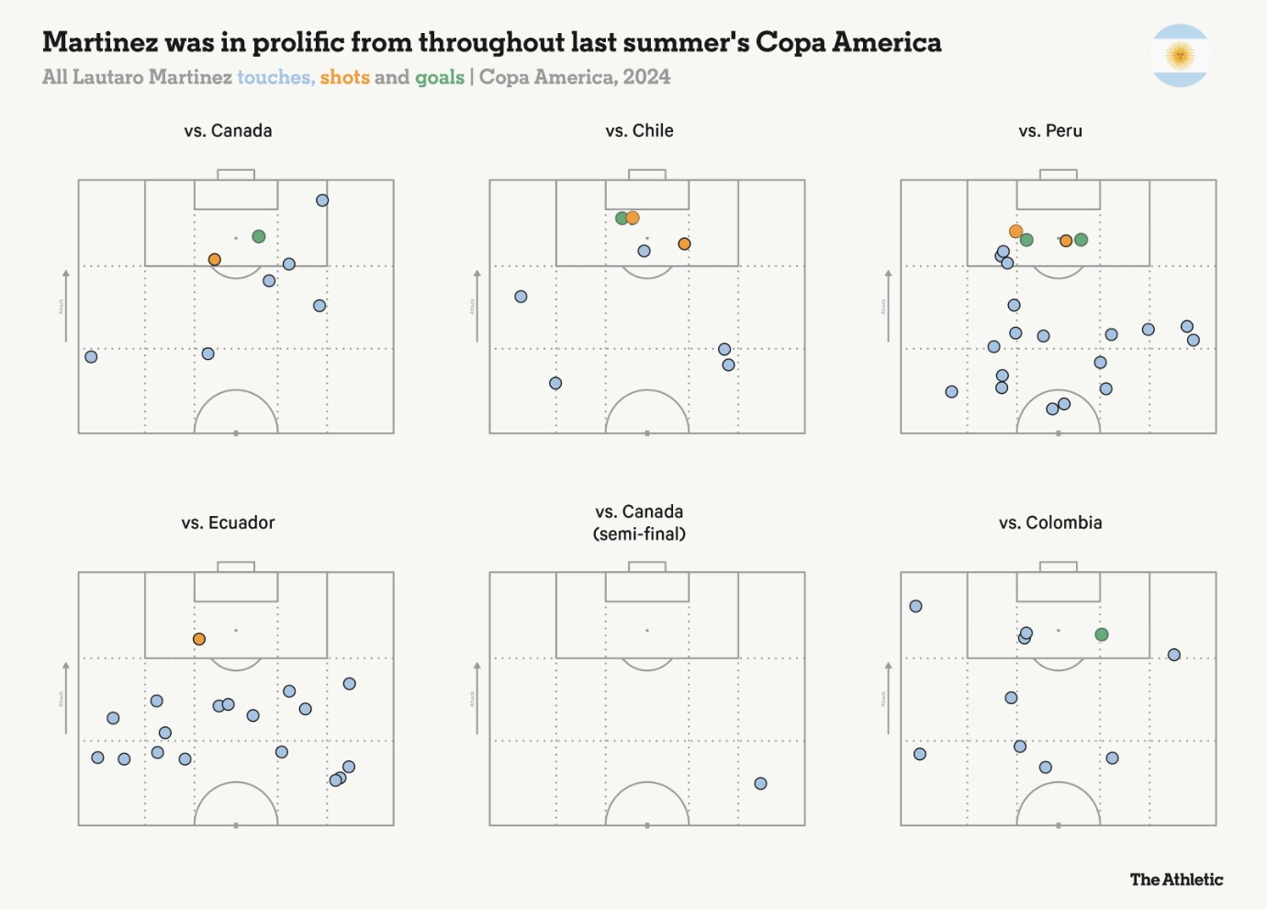The image size is (1267, 909).
Task: Click The Athletic logo
Action: pyautogui.click(x=1176, y=880)
